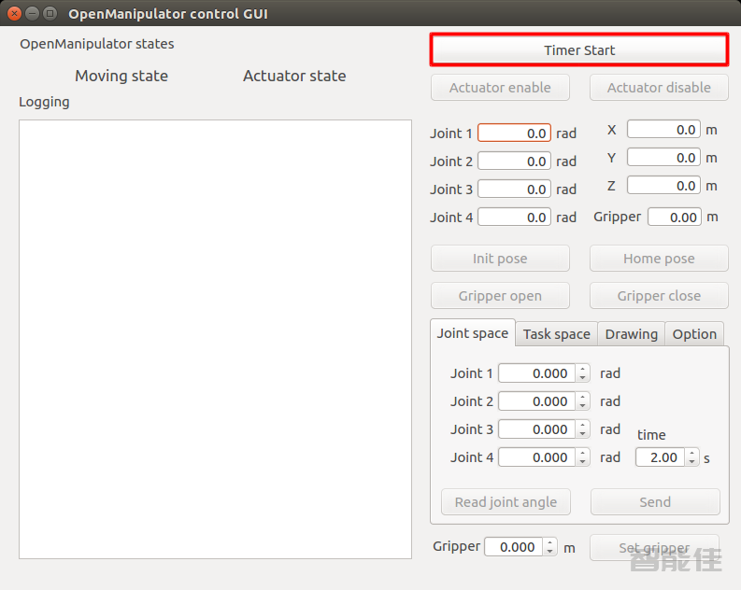Click the Home pose button
Viewport: 741px width, 590px height.
[x=659, y=259]
